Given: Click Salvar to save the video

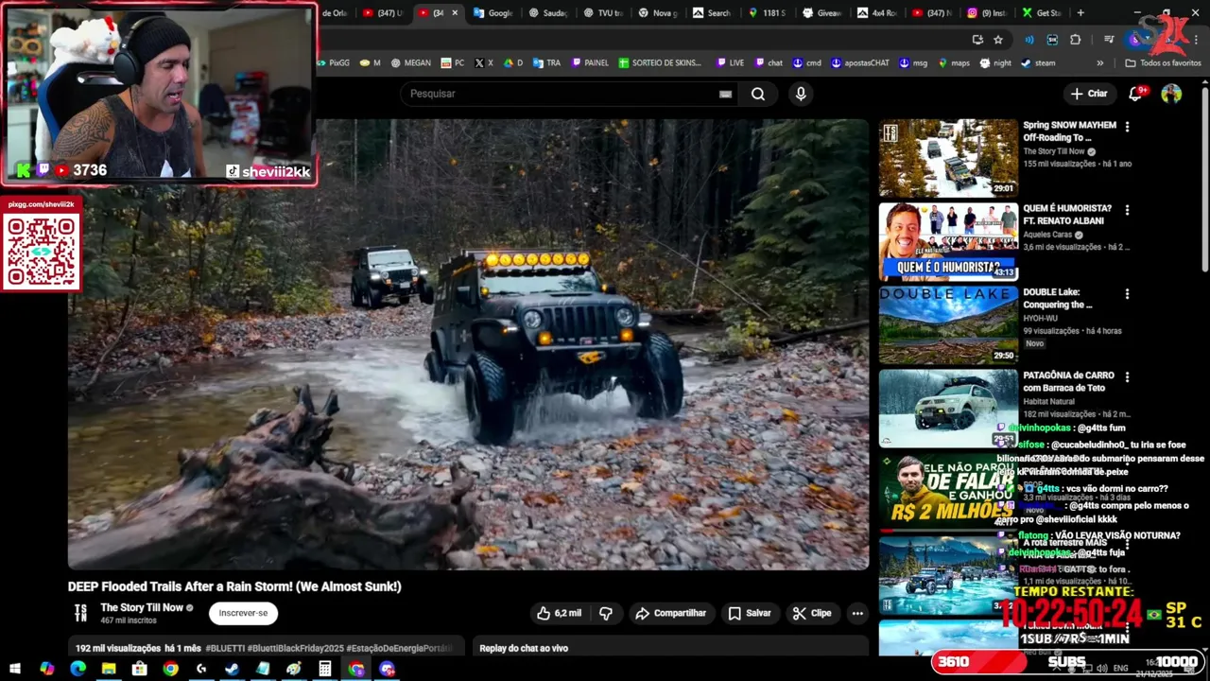Looking at the screenshot, I should pyautogui.click(x=750, y=613).
